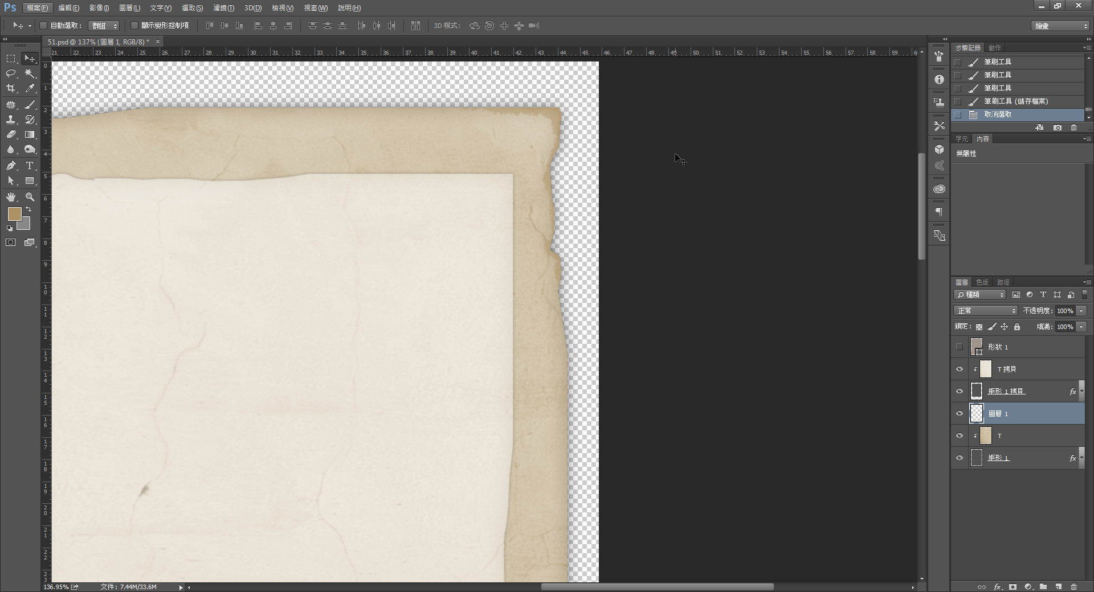Select the Lasso tool
1094x592 pixels.
click(x=11, y=73)
